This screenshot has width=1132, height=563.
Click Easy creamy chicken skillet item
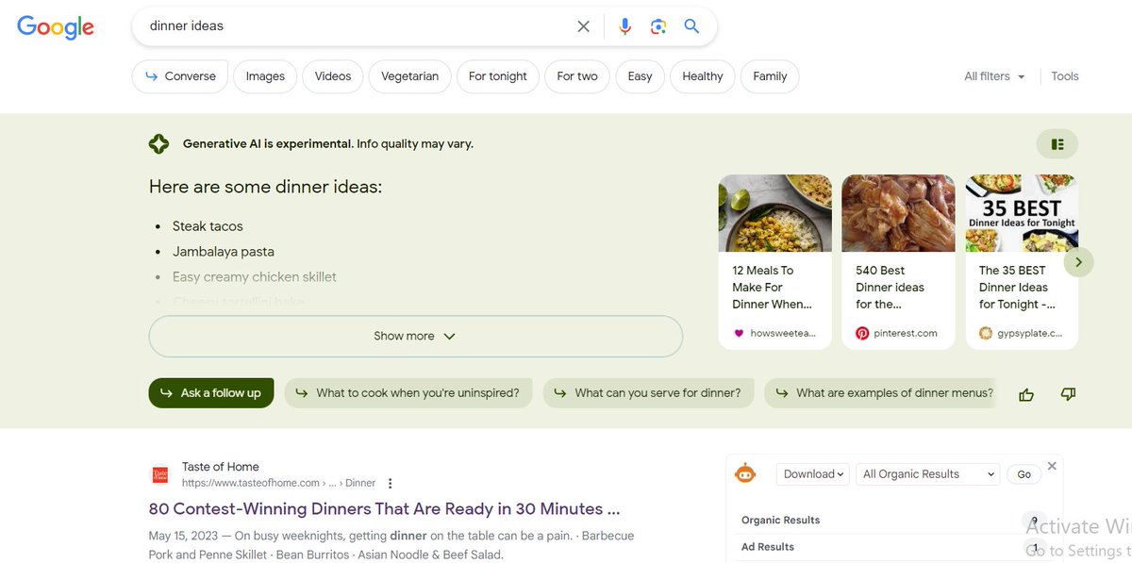(x=255, y=277)
